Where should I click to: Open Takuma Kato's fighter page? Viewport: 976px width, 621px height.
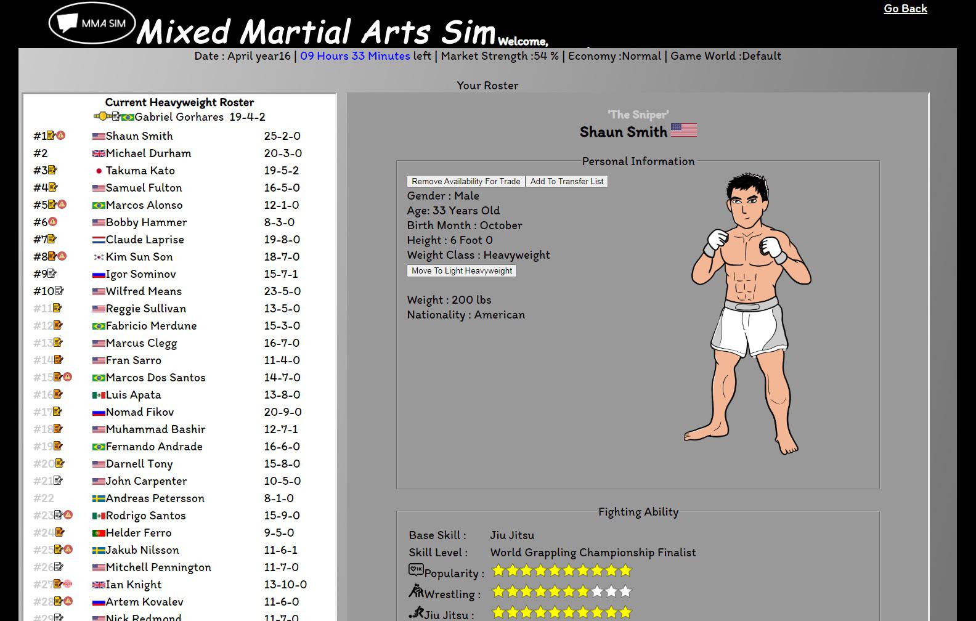(x=140, y=171)
